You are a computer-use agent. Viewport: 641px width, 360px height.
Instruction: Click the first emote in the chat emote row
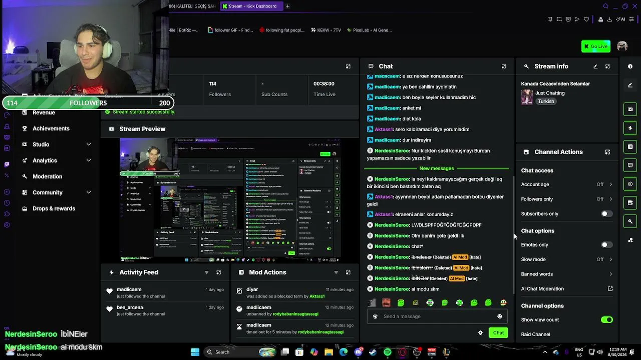pyautogui.click(x=372, y=303)
